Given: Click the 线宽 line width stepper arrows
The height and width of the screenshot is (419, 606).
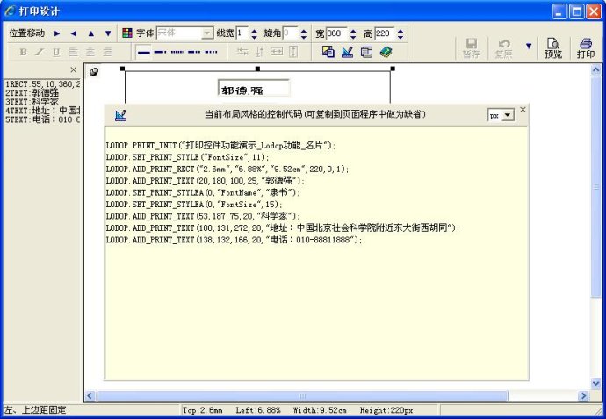Looking at the screenshot, I should point(255,33).
